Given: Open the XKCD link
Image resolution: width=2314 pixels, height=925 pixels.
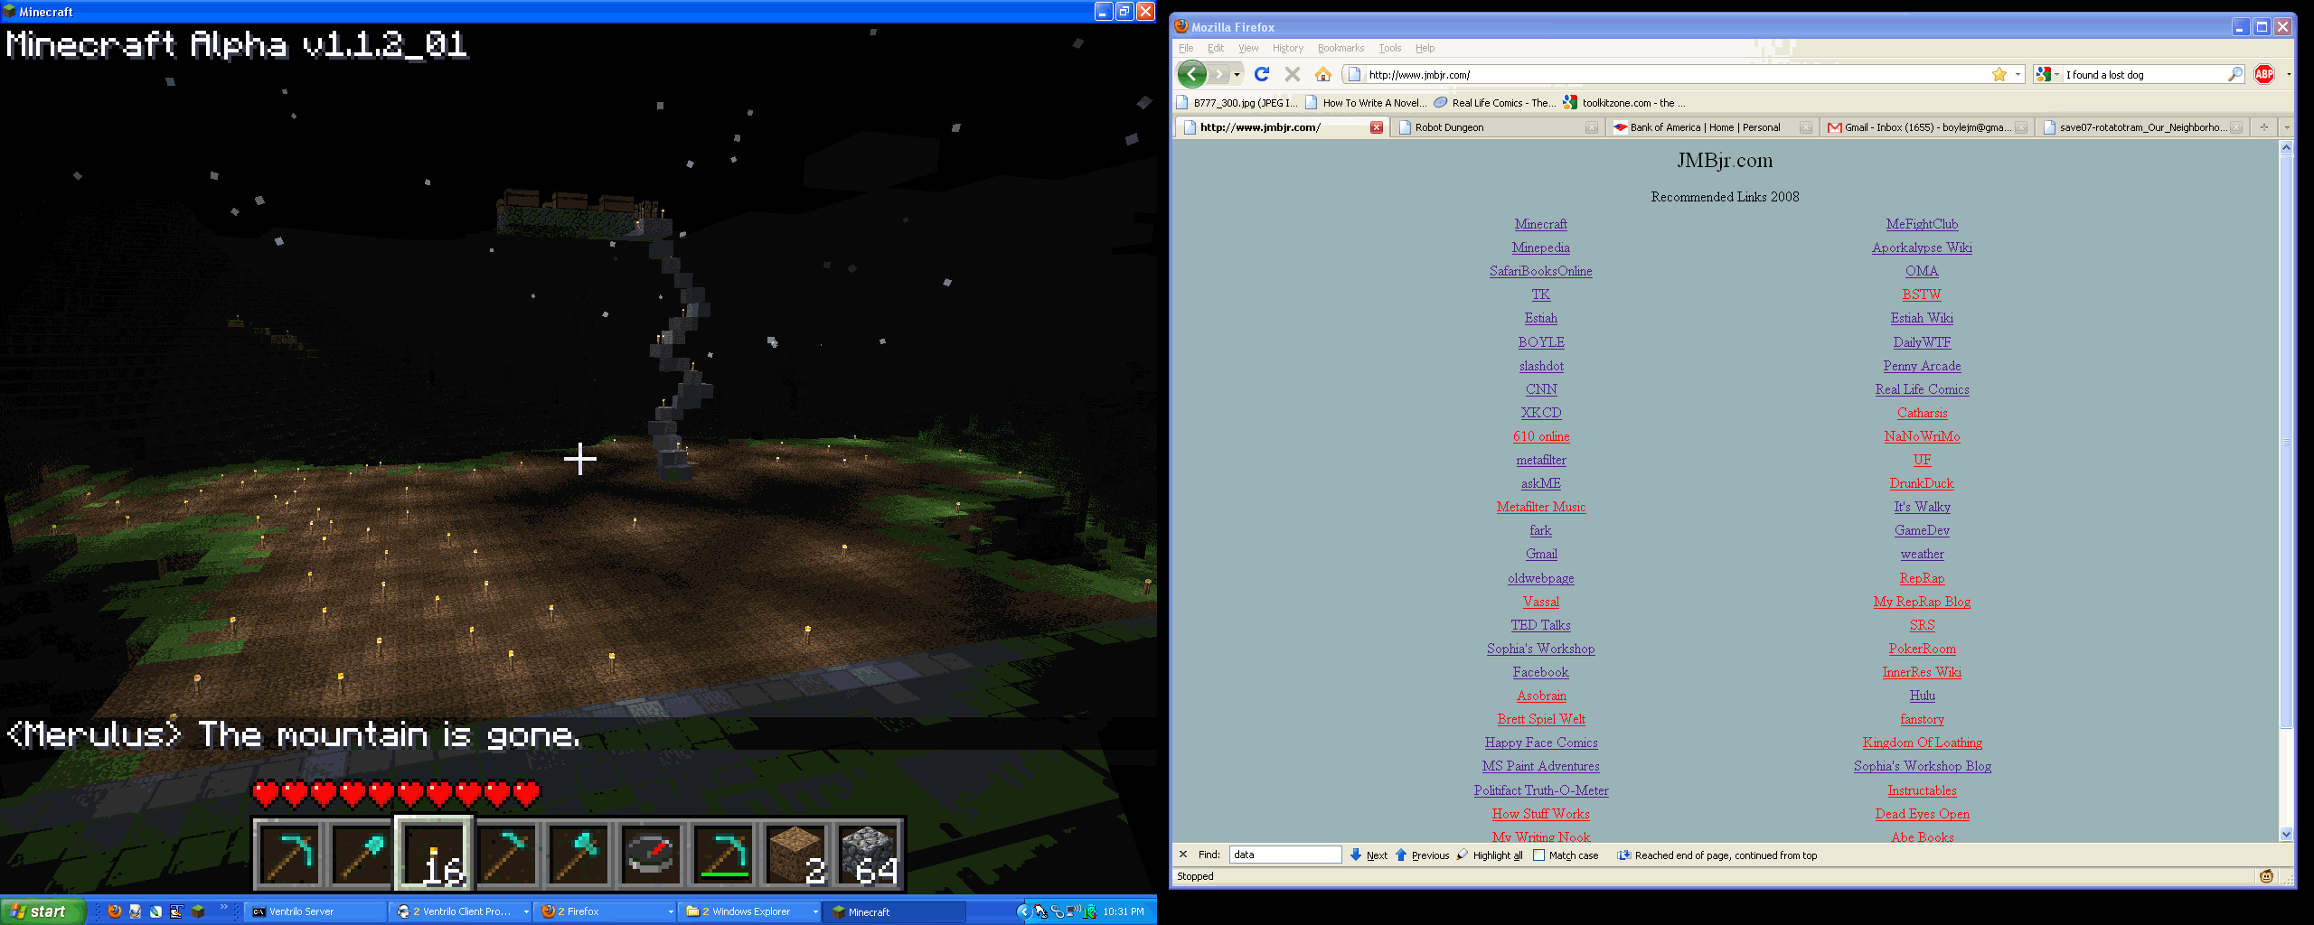Looking at the screenshot, I should point(1541,413).
